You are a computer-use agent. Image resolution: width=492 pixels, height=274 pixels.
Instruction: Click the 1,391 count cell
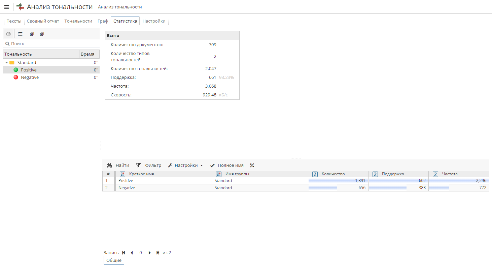[338, 181]
